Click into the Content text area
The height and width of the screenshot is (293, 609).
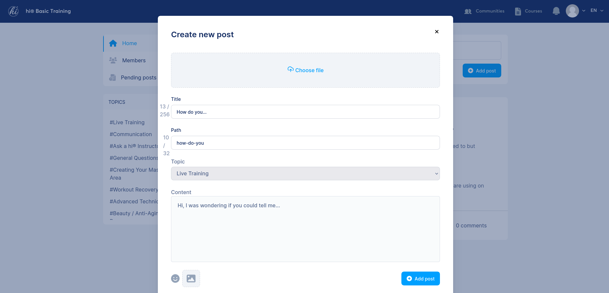305,229
